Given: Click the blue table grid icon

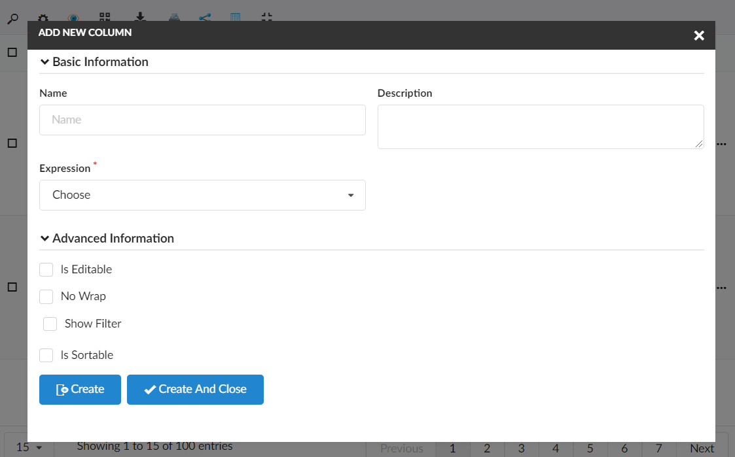Looking at the screenshot, I should coord(236,17).
